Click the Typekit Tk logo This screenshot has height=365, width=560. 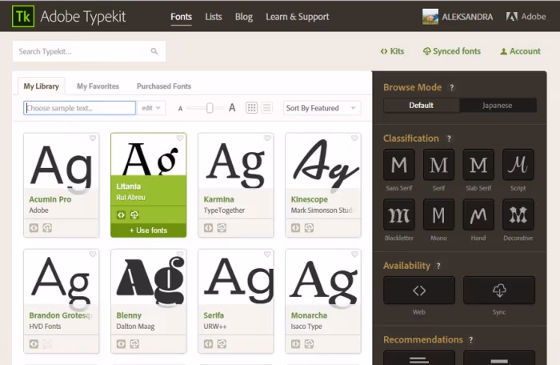coord(23,17)
